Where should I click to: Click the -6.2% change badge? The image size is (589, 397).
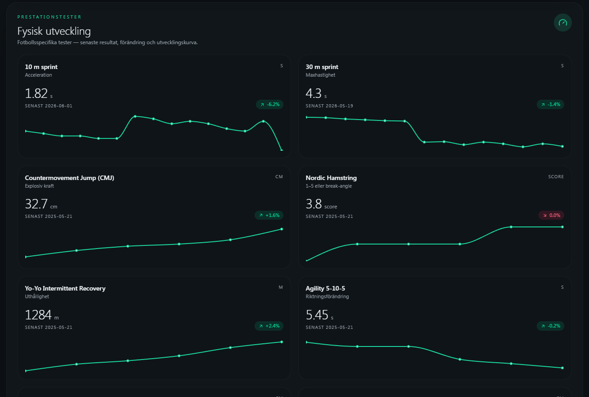tap(269, 105)
